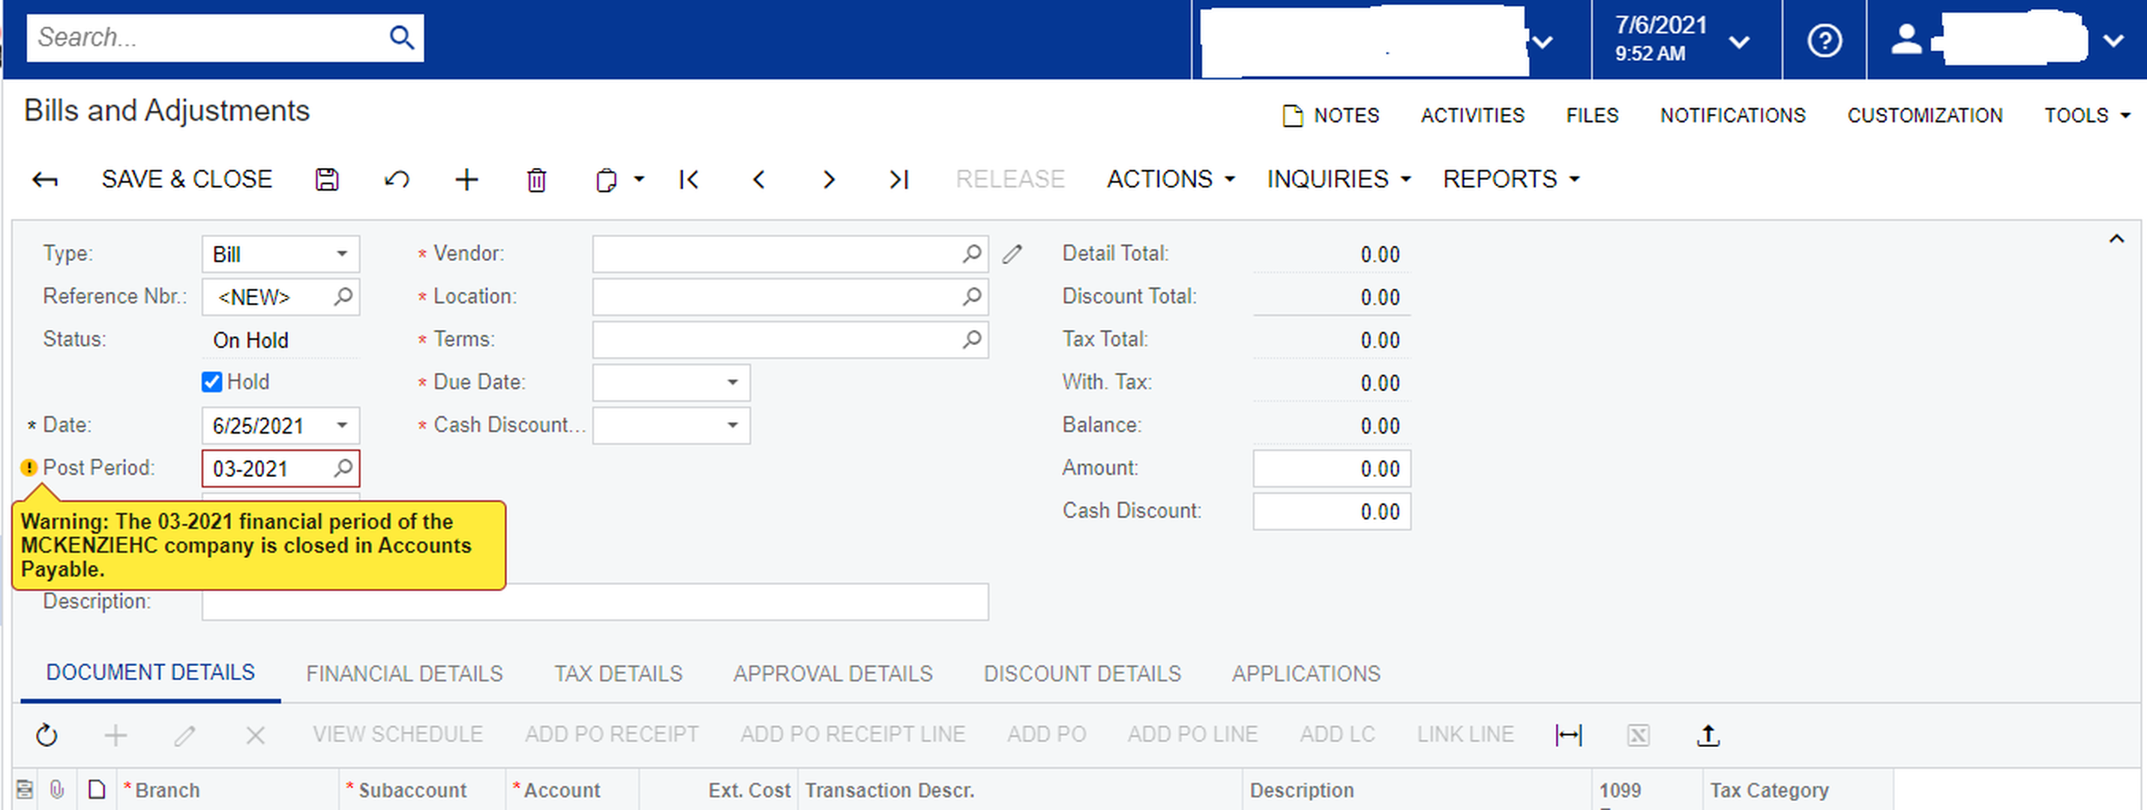Go to last record icon
The height and width of the screenshot is (810, 2147).
coord(898,179)
